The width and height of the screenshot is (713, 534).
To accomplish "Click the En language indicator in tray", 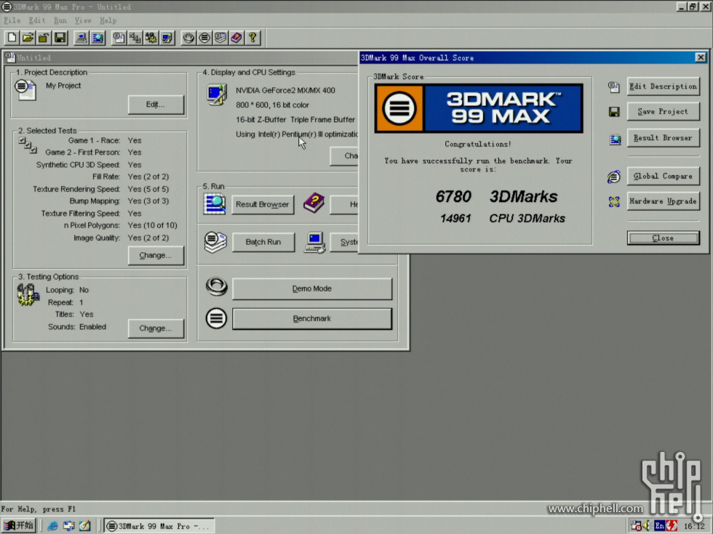I will pos(659,526).
